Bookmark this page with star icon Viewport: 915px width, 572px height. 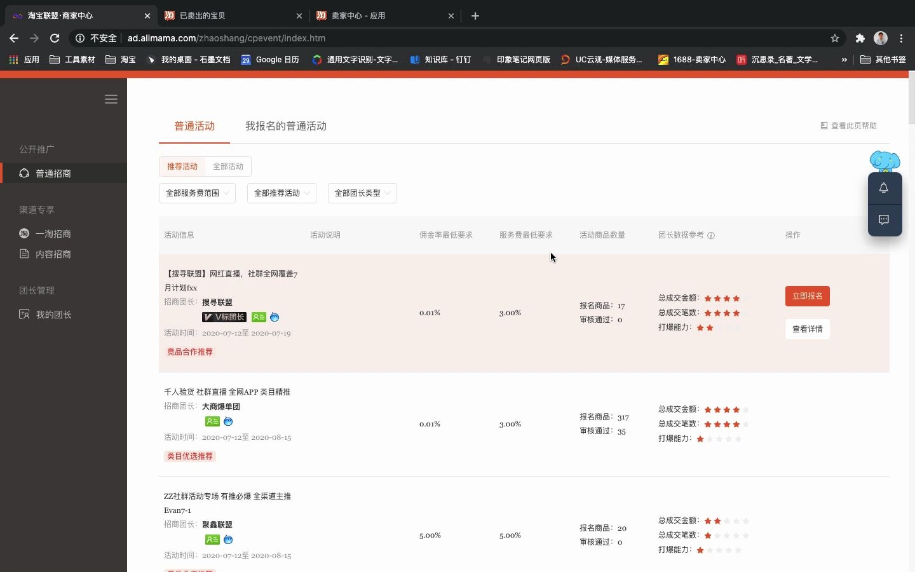(x=835, y=38)
